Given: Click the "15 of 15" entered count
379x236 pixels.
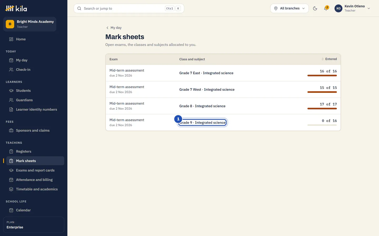Looking at the screenshot, I should (x=328, y=88).
